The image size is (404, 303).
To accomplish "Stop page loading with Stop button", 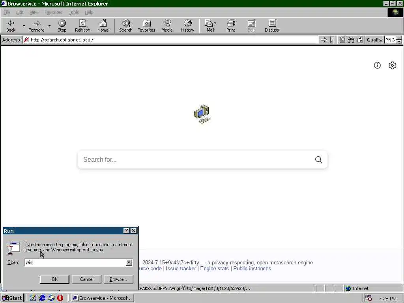I will pos(62,26).
